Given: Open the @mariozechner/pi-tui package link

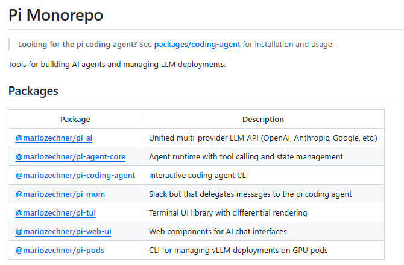Looking at the screenshot, I should click(x=55, y=213).
